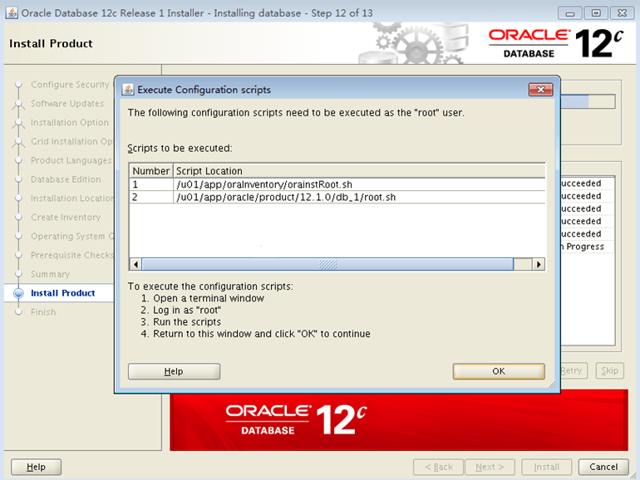Select the Finish step in sidebar
The image size is (640, 480).
pyautogui.click(x=43, y=312)
